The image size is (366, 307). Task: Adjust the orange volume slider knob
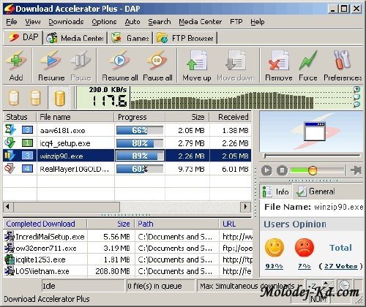[x=312, y=170]
